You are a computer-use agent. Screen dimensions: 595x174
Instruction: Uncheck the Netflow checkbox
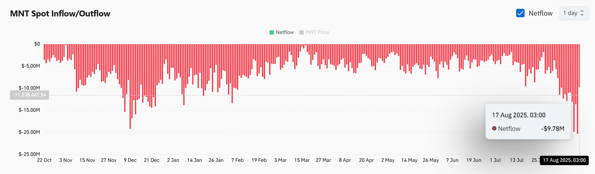[520, 13]
